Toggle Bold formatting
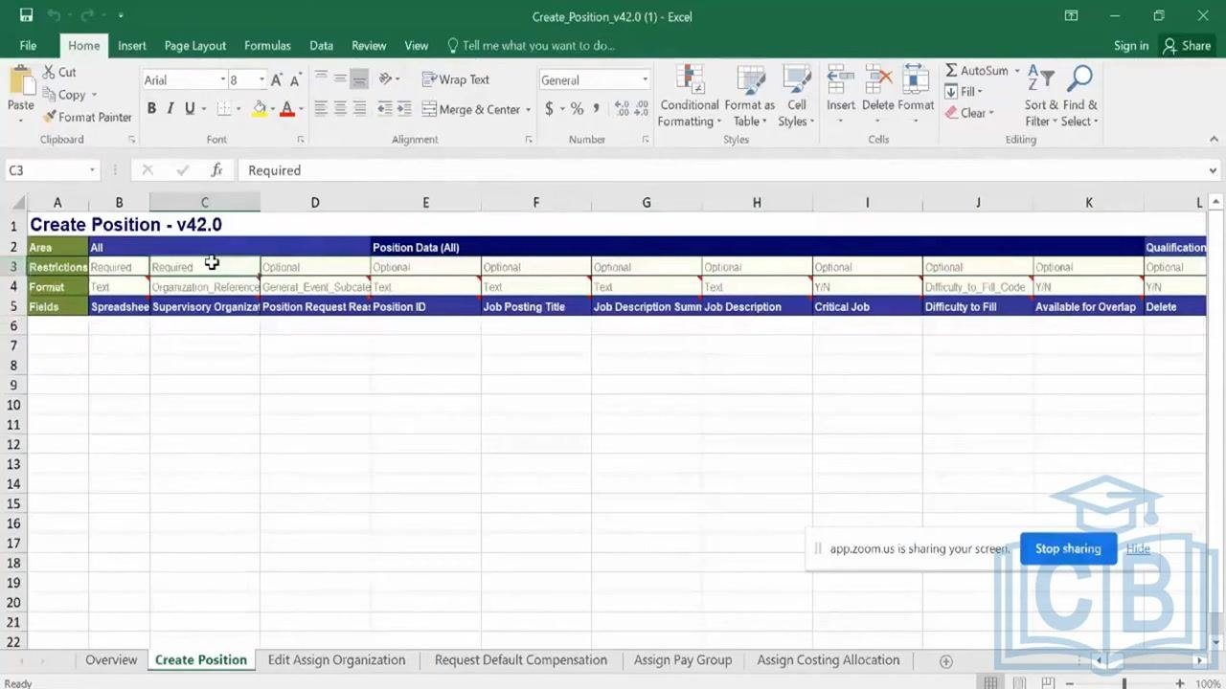The image size is (1226, 689). coord(151,109)
